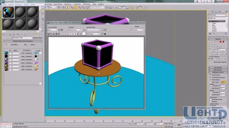The height and width of the screenshot is (128, 229).
Task: Select Vertex sub-object level in modifier stack
Action: (x=214, y=23)
